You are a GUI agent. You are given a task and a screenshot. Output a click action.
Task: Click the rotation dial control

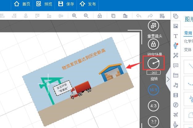(x=153, y=63)
